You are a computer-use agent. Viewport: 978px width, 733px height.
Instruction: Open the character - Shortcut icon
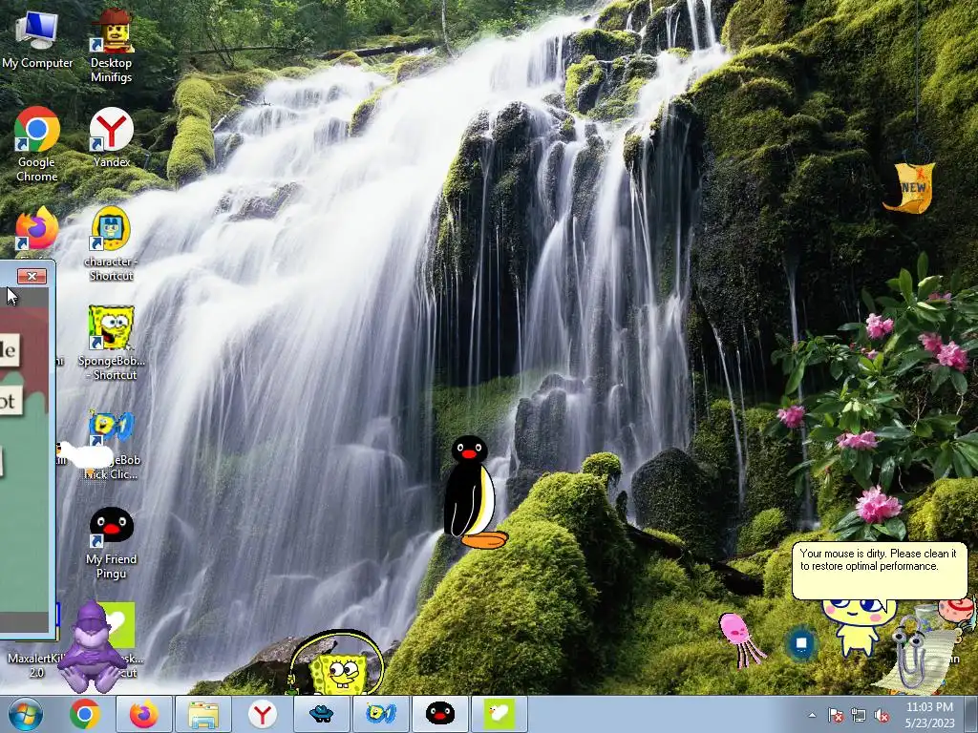[111, 243]
